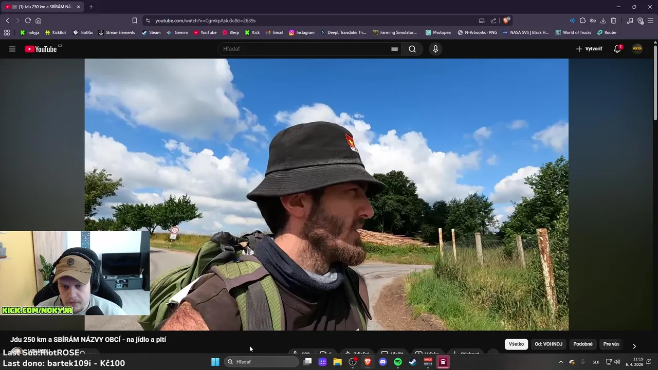Open the on-screen keyboard icon in search box
658x370 pixels.
pyautogui.click(x=394, y=49)
